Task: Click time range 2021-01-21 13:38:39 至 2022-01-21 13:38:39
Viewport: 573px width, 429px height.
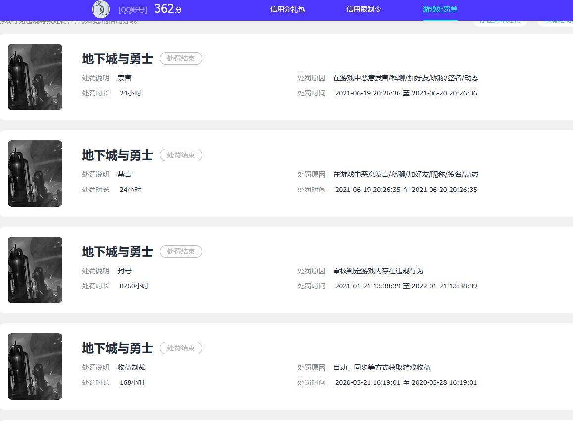Action: 406,286
